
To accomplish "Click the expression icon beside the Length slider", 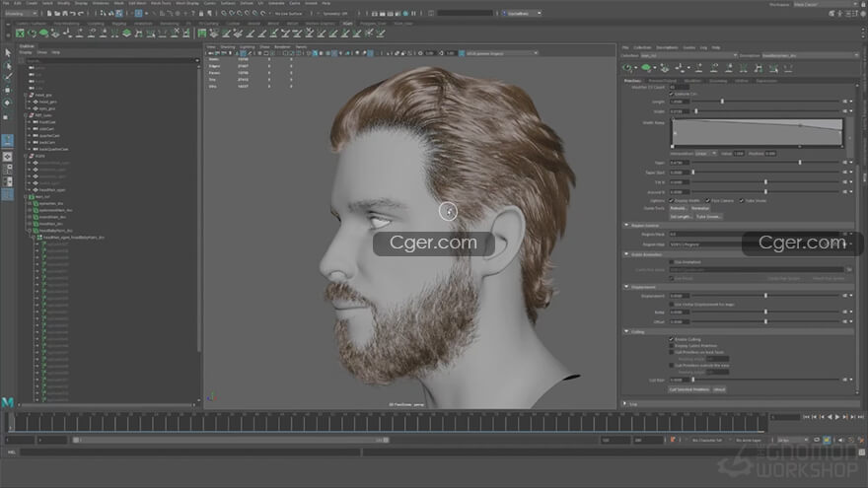I will (x=844, y=102).
